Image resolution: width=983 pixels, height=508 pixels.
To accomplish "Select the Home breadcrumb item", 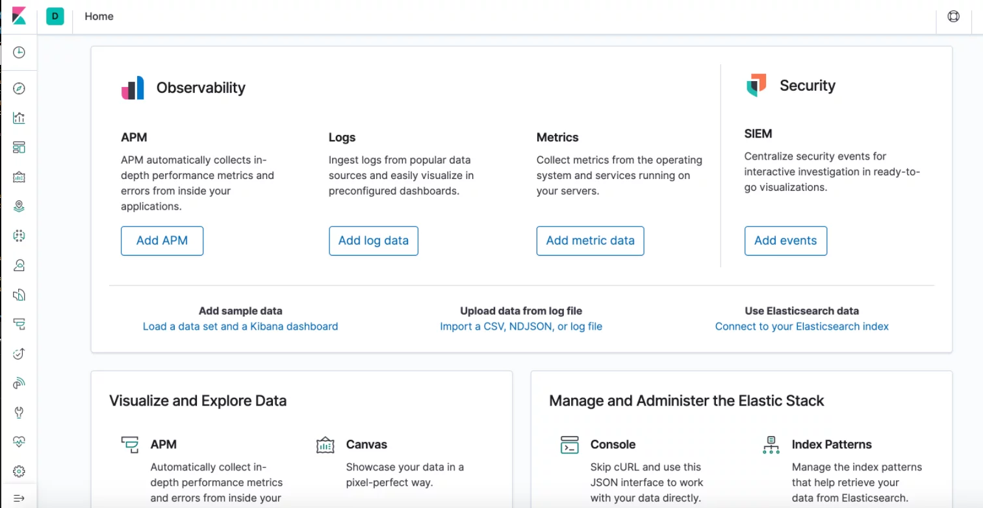I will tap(99, 17).
